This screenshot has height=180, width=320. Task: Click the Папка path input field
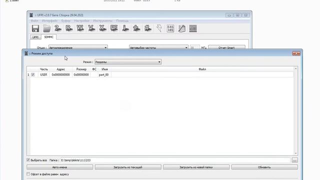(x=175, y=160)
